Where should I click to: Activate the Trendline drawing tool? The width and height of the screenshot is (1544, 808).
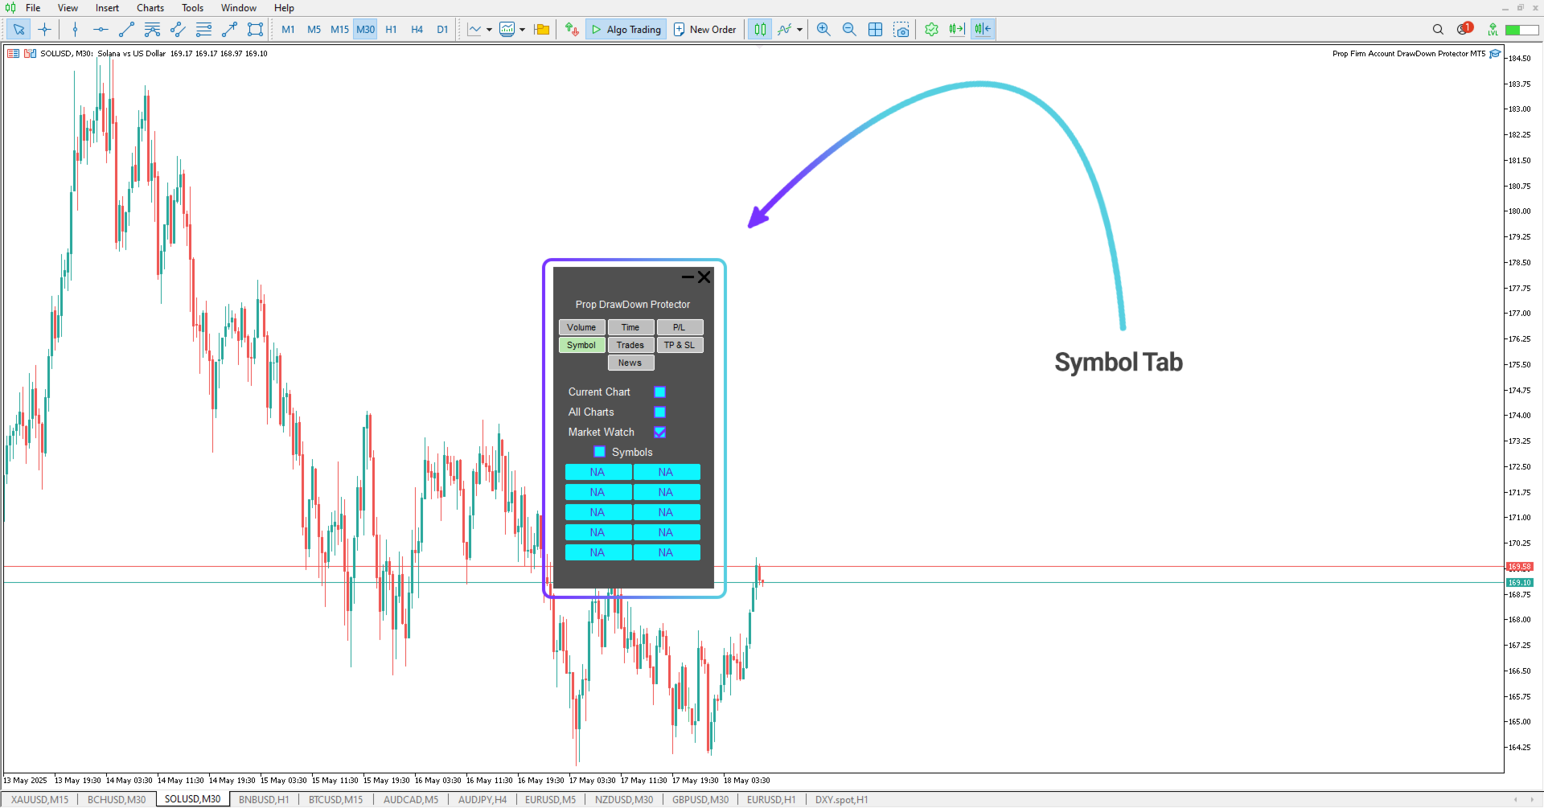pos(125,29)
